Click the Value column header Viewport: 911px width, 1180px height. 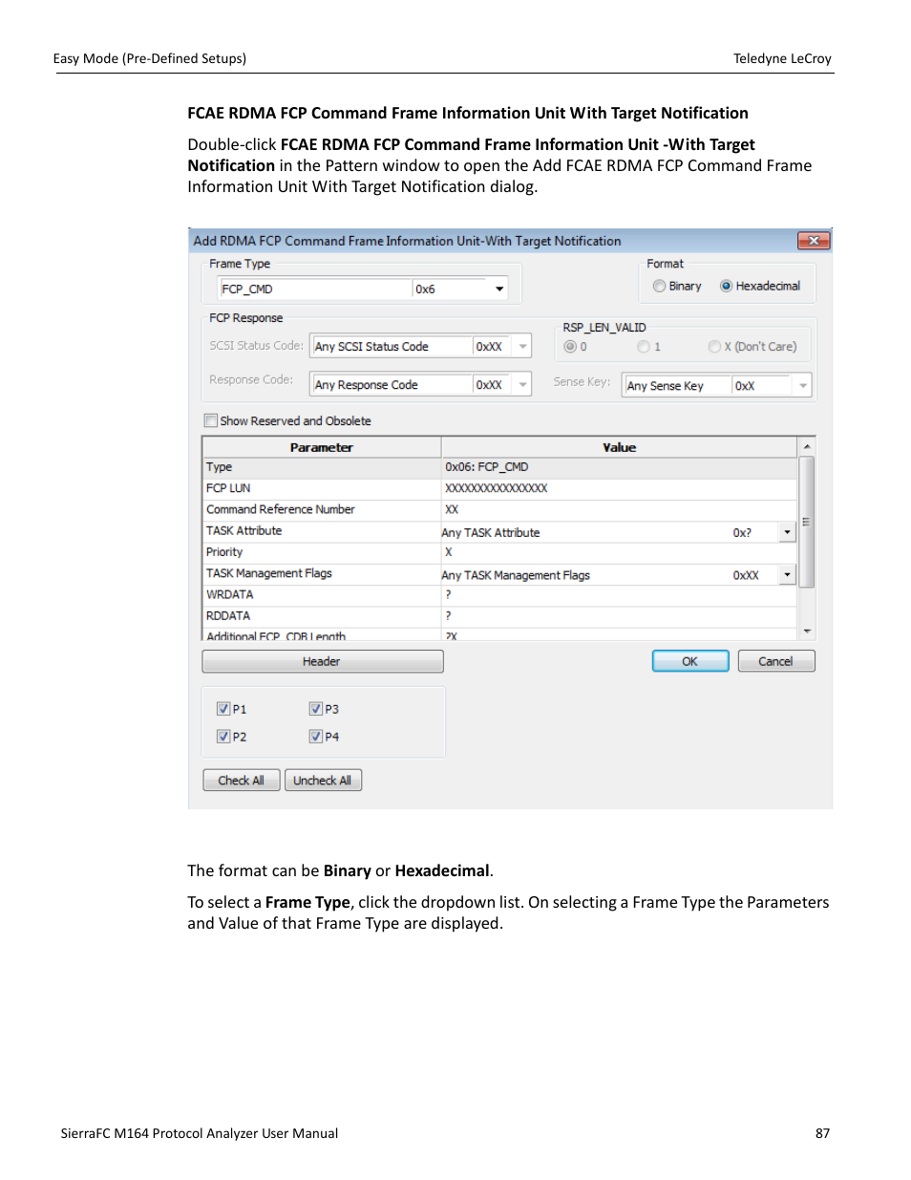coord(620,447)
